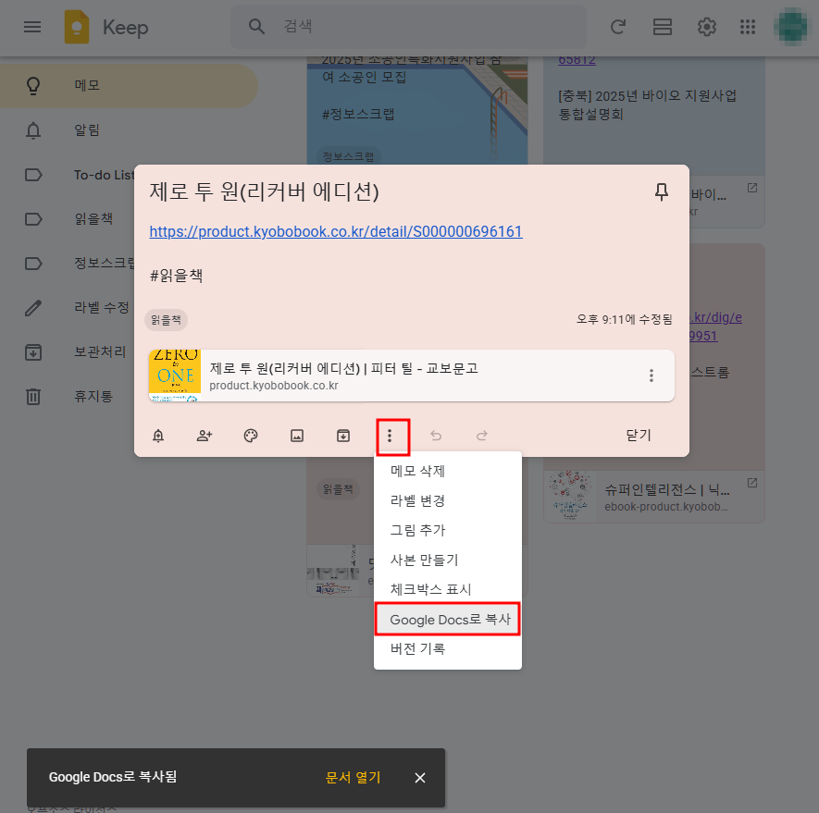This screenshot has height=813, width=819.
Task: Dismiss the Google Docs copied notification
Action: (420, 778)
